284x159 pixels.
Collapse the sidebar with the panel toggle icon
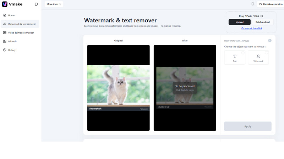pos(36,4)
